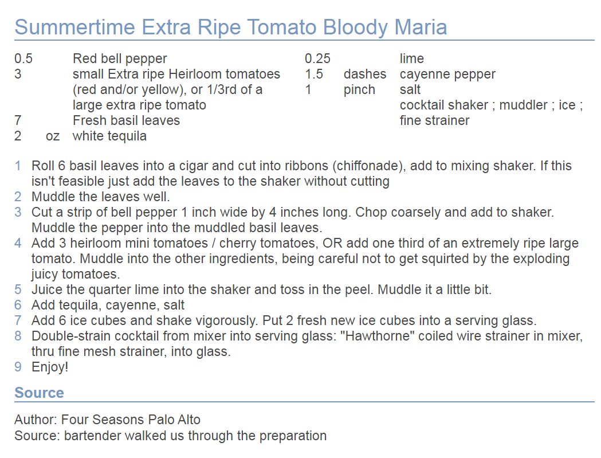The width and height of the screenshot is (601, 458).
Task: Click step 9 Enjoy!
Action: tap(50, 367)
